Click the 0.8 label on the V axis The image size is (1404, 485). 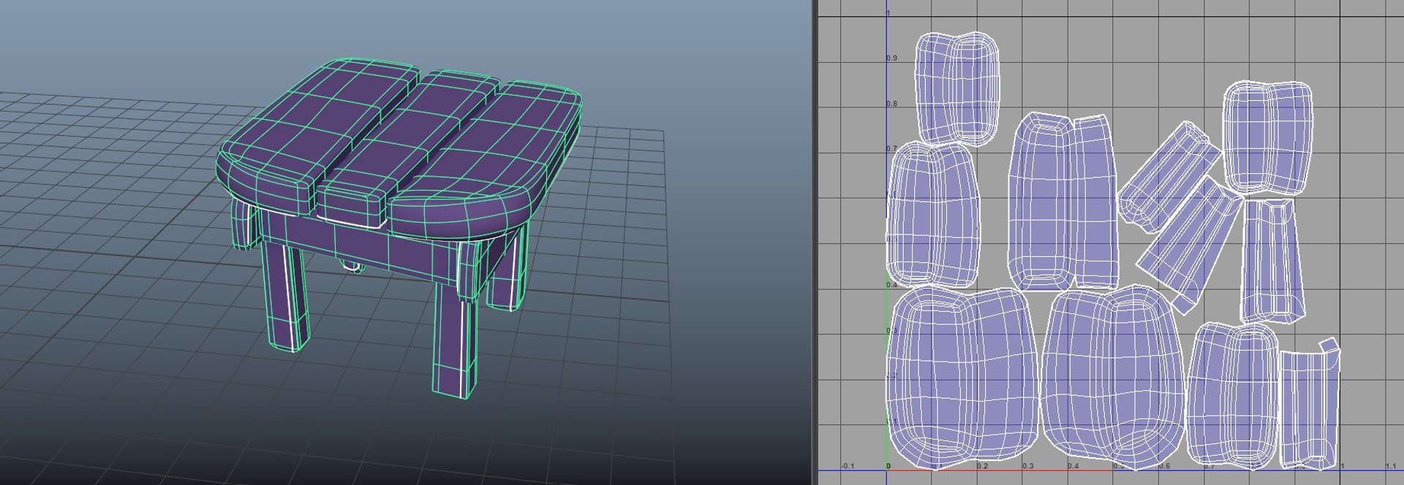click(x=892, y=104)
